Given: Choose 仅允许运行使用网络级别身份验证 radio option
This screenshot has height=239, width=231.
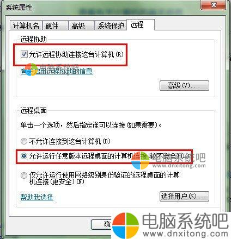Looking at the screenshot, I should pos(24,175).
